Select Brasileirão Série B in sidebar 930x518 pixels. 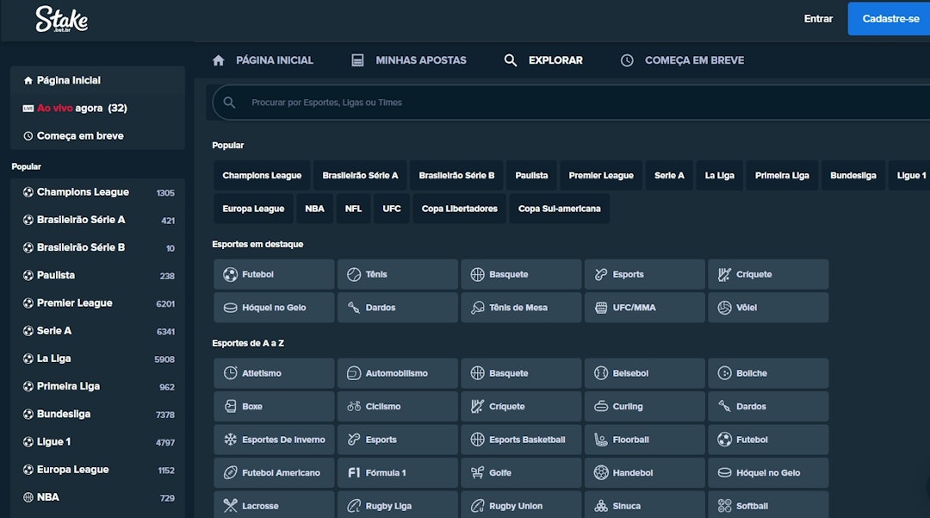click(98, 248)
